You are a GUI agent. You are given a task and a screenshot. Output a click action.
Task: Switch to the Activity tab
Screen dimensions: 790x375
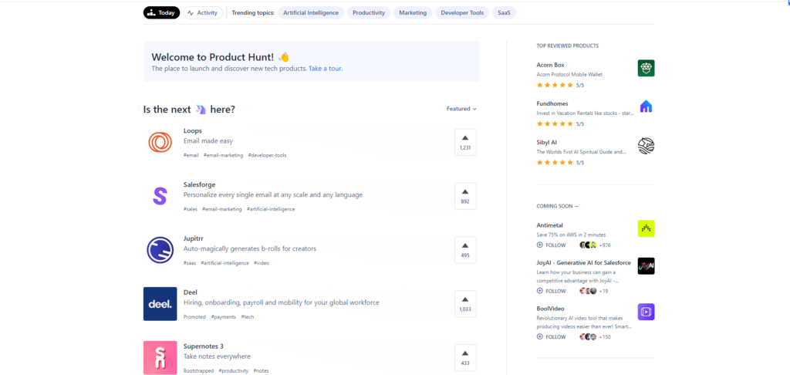point(203,12)
